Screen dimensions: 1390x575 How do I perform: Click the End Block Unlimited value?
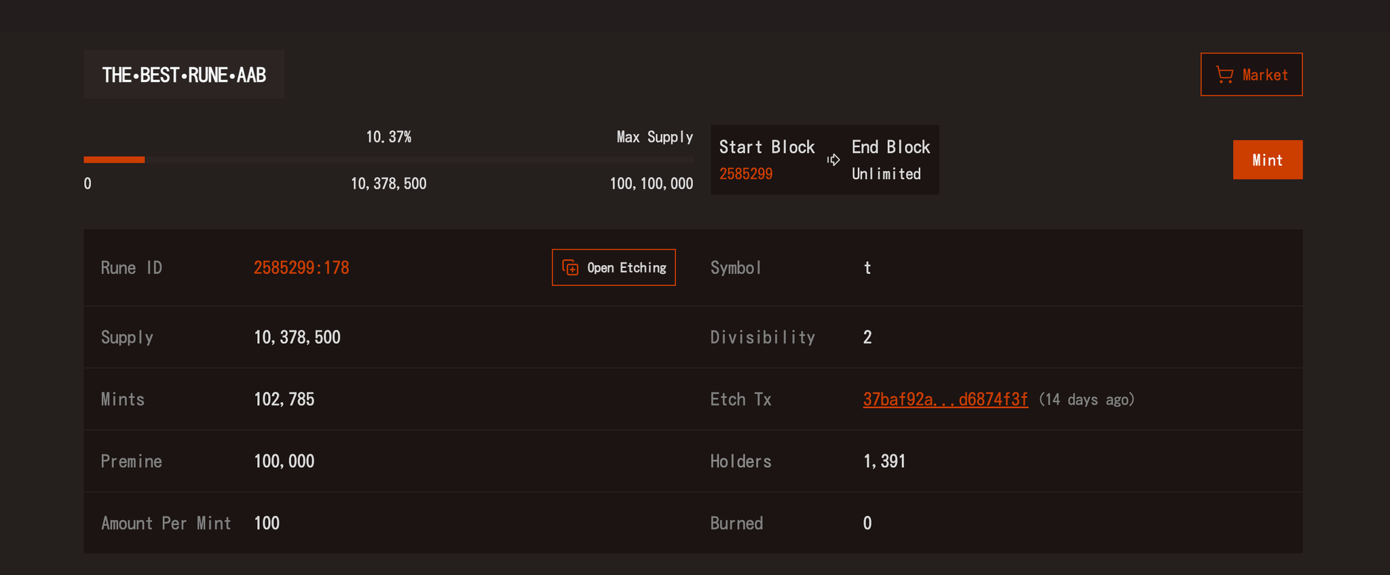click(886, 174)
